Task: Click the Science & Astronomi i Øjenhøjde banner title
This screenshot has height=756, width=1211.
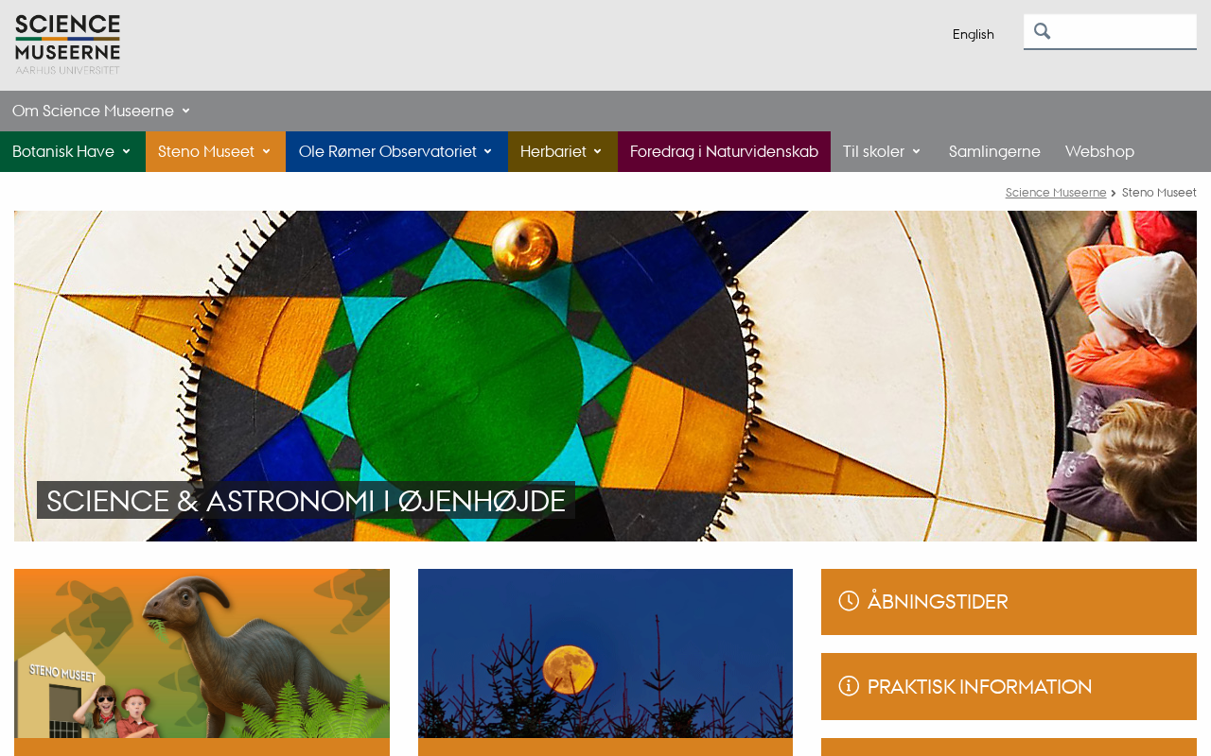Action: (306, 500)
